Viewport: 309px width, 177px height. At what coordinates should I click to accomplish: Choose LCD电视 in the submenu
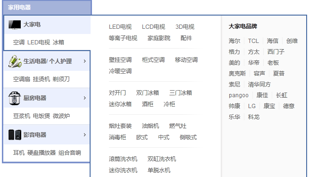(153, 26)
